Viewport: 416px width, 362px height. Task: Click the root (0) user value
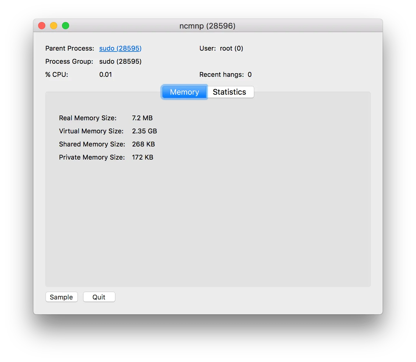pyautogui.click(x=231, y=48)
